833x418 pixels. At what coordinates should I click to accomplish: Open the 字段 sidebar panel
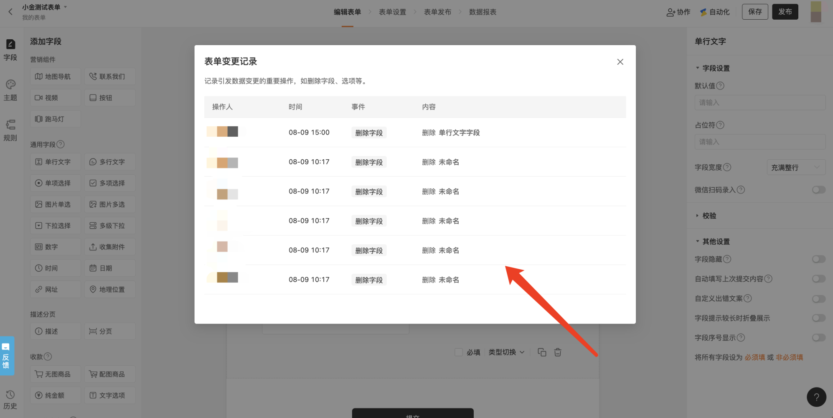tap(10, 50)
